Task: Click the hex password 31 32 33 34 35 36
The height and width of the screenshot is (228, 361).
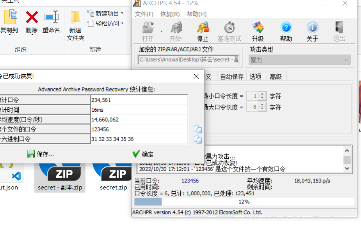Action: tap(139, 139)
